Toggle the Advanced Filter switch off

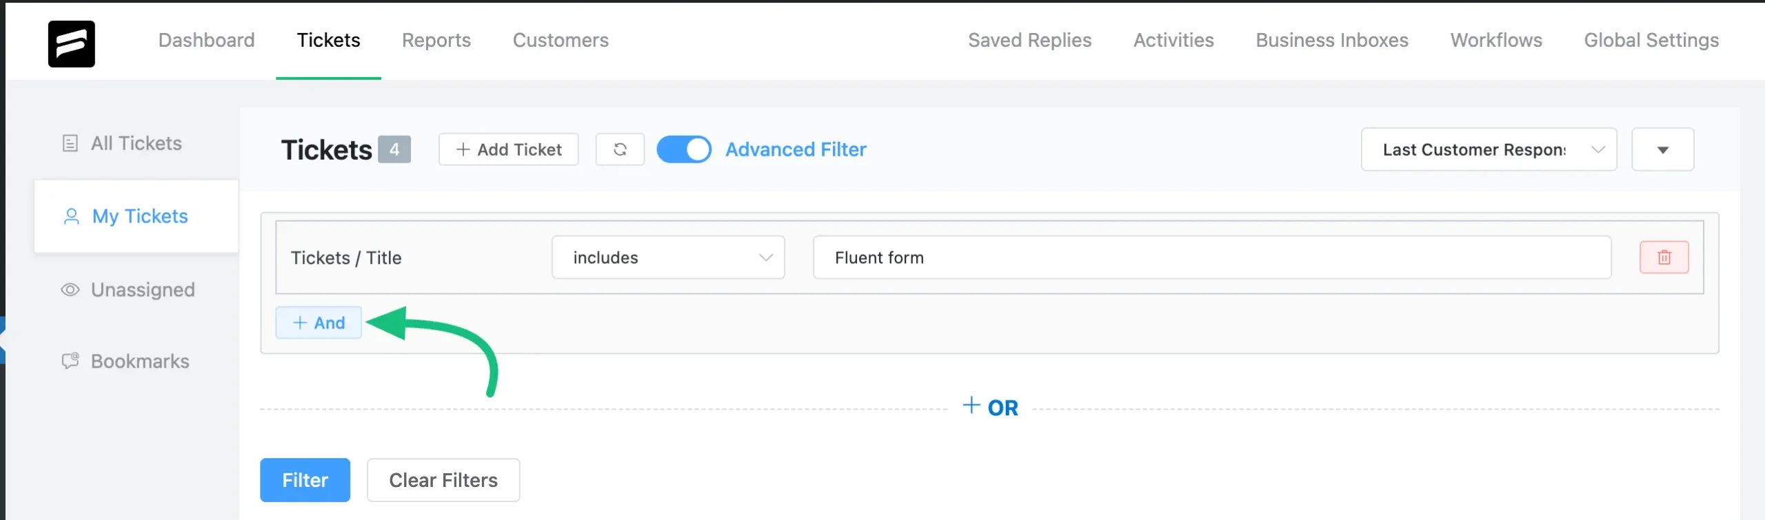[683, 149]
